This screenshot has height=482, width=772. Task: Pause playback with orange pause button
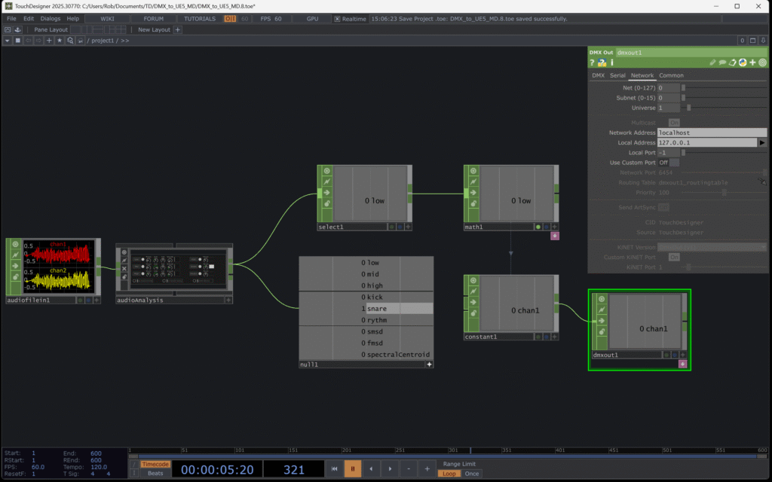pos(353,468)
